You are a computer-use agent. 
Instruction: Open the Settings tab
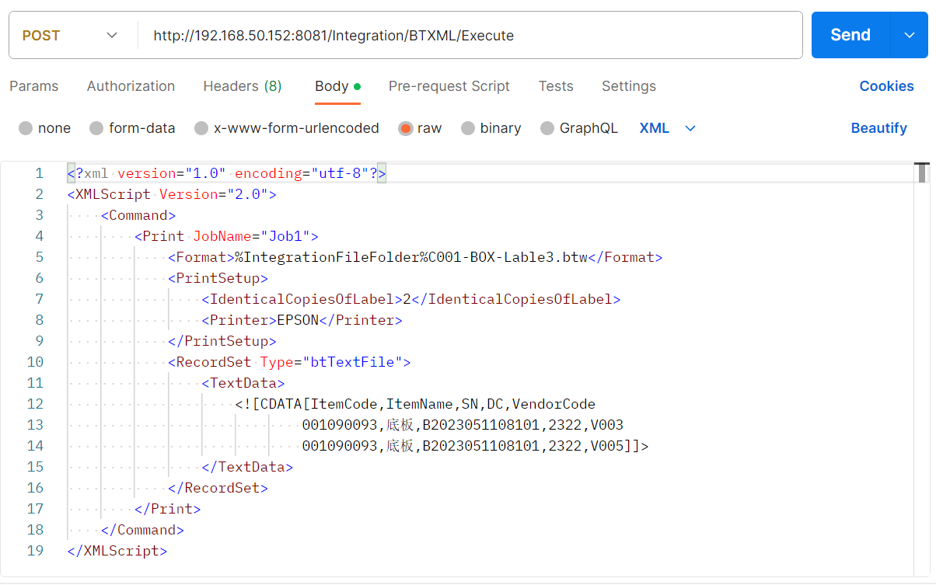(x=628, y=86)
